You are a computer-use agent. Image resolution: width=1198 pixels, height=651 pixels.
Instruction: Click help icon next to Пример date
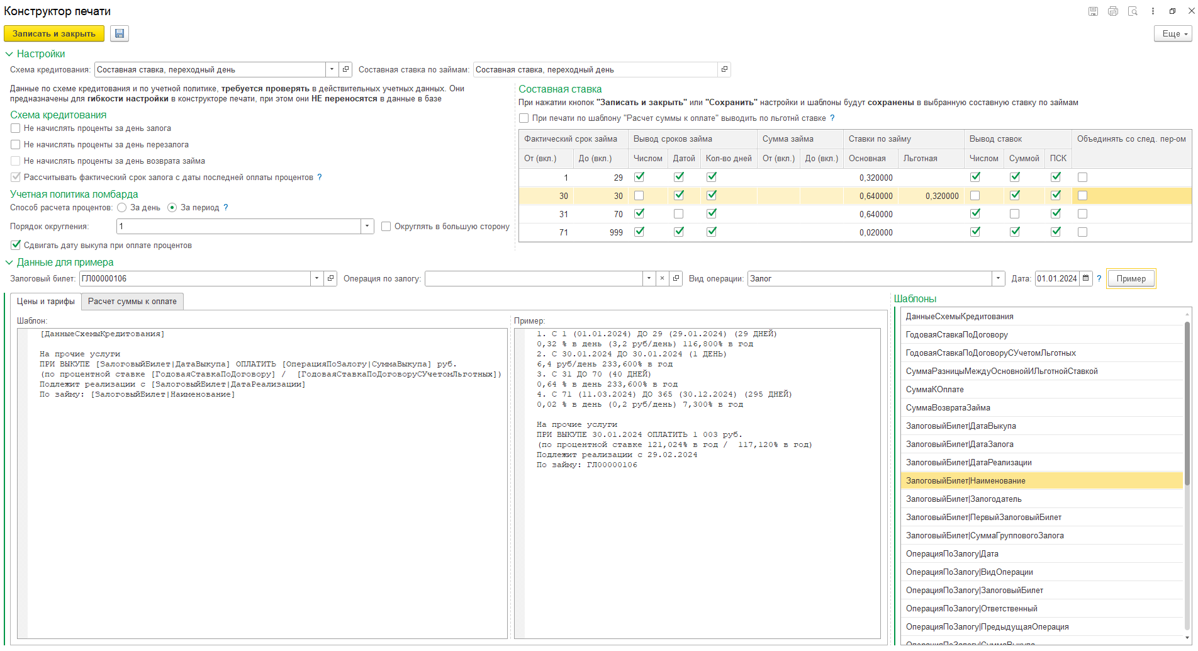click(x=1099, y=278)
